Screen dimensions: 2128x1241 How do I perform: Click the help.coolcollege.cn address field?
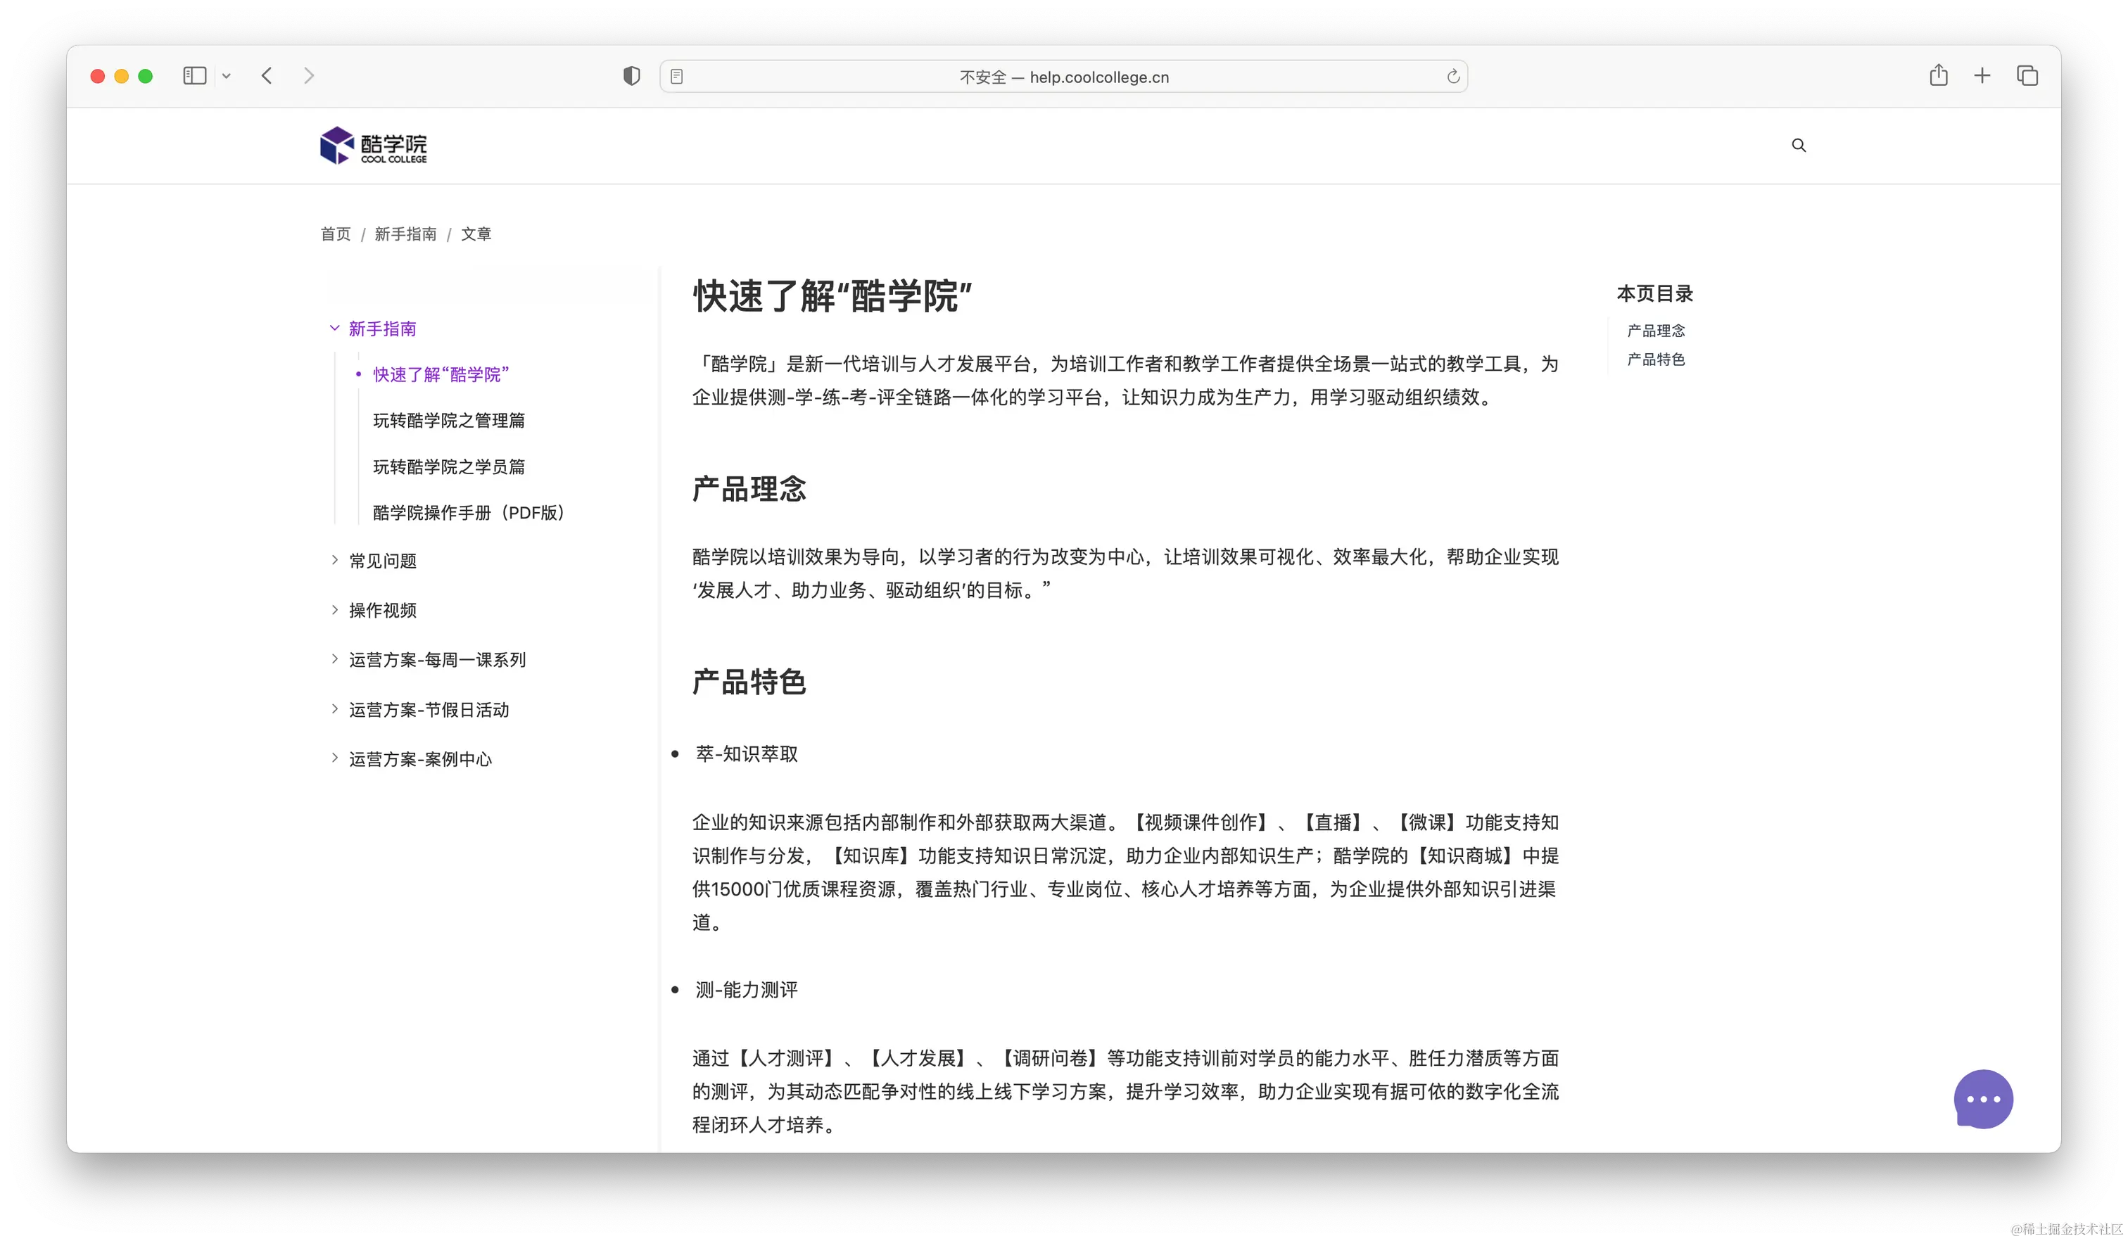(1064, 77)
